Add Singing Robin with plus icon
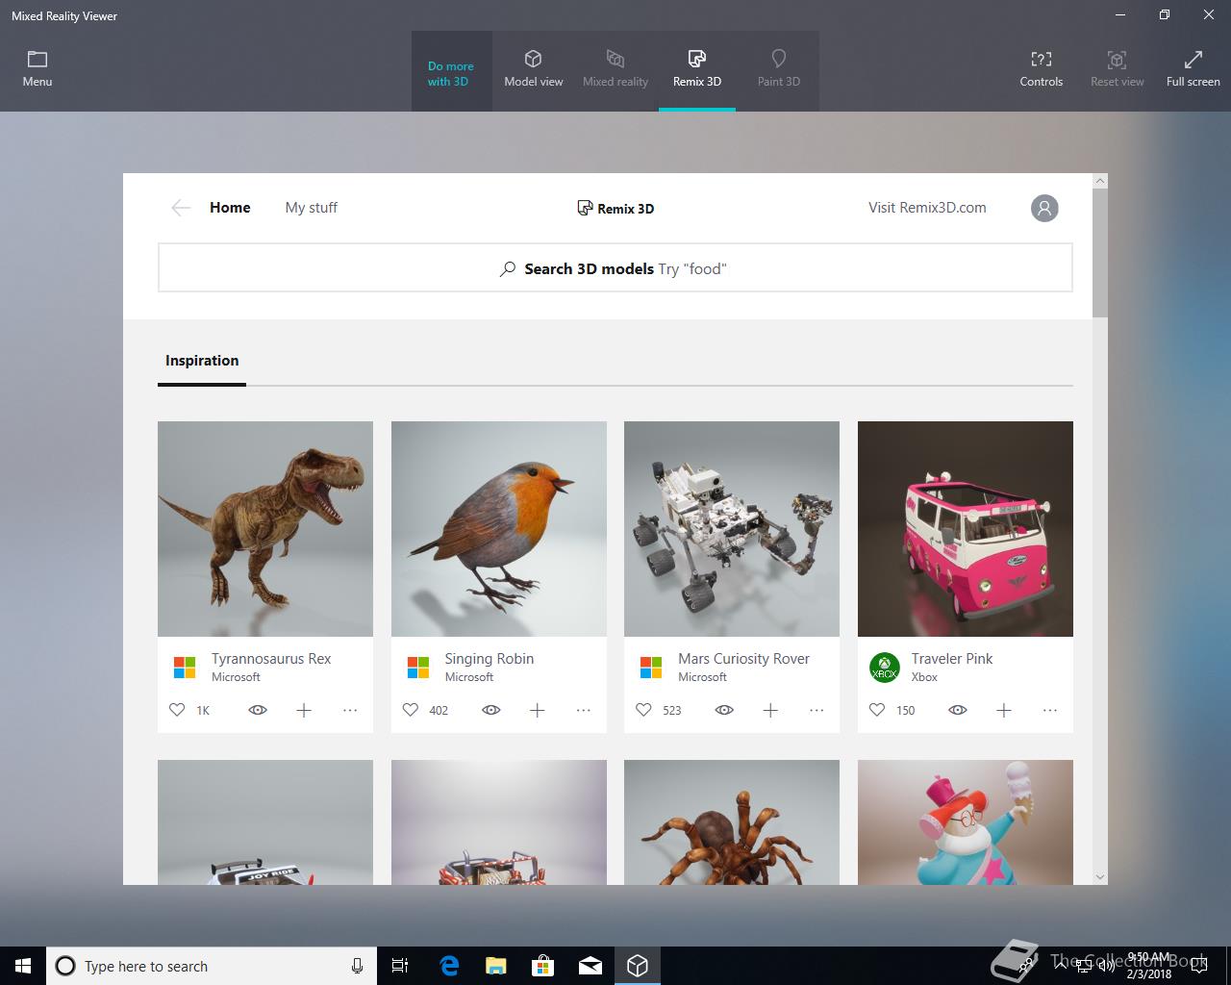The height and width of the screenshot is (985, 1231). [538, 710]
